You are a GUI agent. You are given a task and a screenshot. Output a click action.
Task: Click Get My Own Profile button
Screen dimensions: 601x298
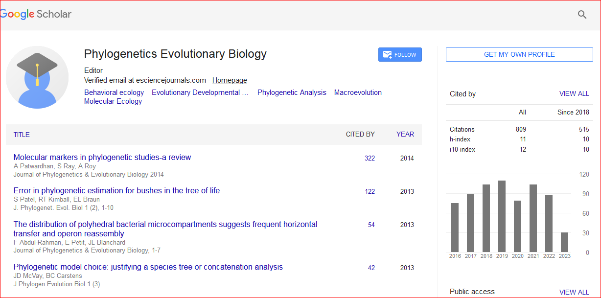(x=519, y=55)
